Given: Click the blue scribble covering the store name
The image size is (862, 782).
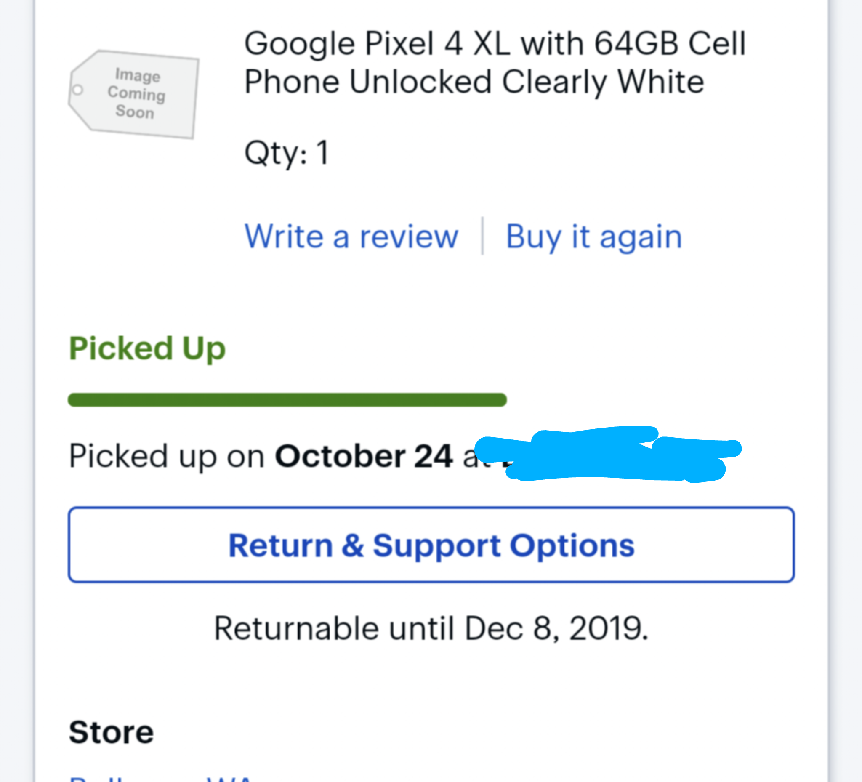Looking at the screenshot, I should click(607, 455).
